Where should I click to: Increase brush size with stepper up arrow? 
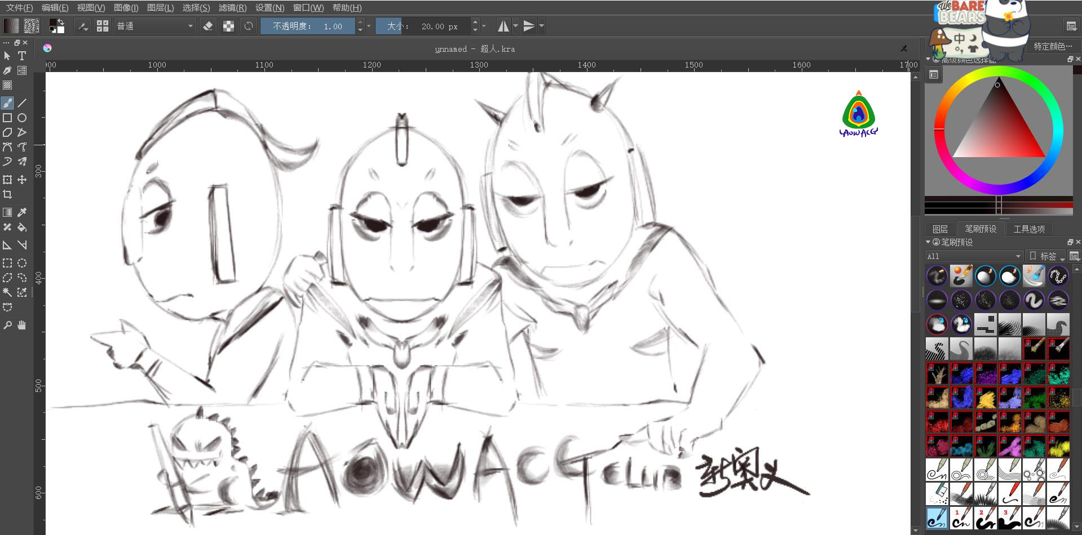(x=475, y=23)
